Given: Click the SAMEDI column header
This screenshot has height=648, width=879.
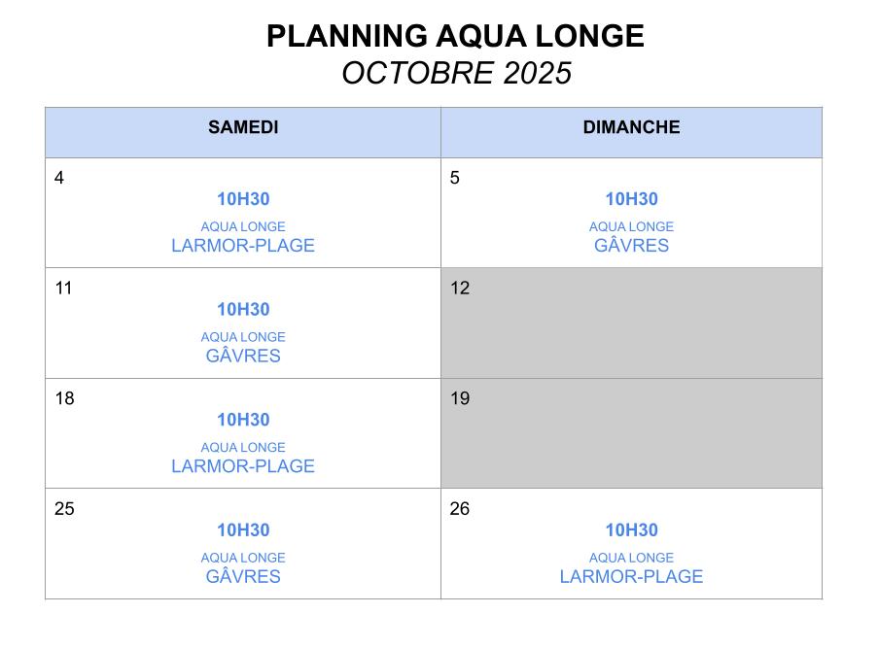Looking at the screenshot, I should 243,127.
